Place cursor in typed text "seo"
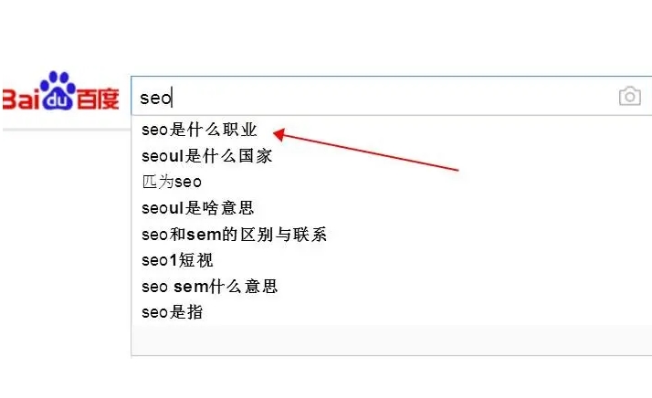 coord(154,98)
